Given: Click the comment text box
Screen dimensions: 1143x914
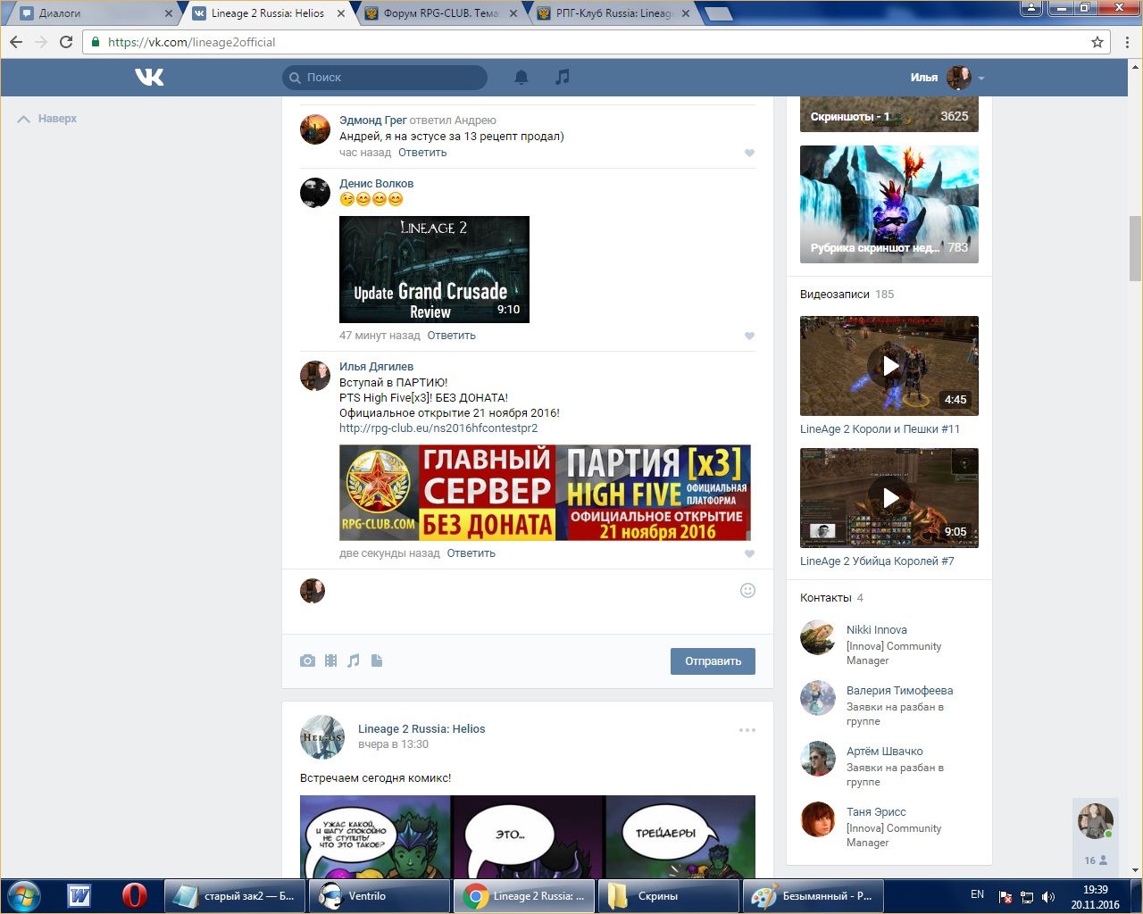Looking at the screenshot, I should (x=534, y=600).
